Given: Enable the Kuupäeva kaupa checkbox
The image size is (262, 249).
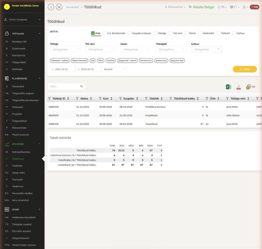Looking at the screenshot, I should tap(129, 33).
